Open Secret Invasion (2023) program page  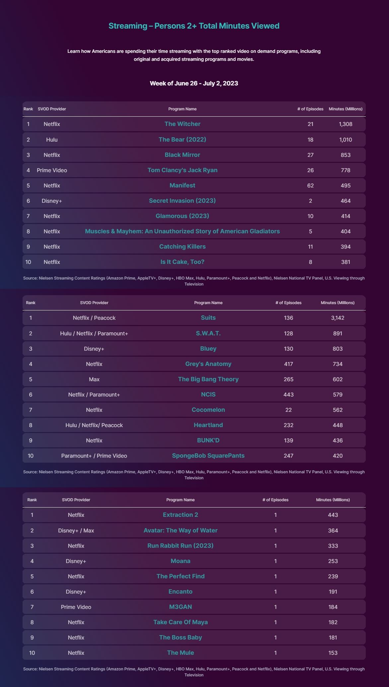182,201
